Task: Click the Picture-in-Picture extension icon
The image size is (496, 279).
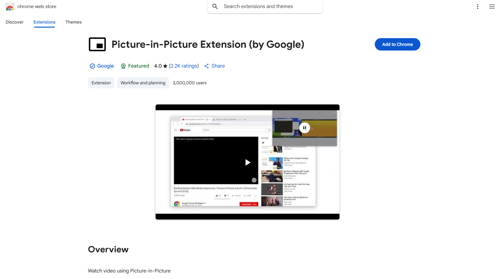Action: pos(97,44)
